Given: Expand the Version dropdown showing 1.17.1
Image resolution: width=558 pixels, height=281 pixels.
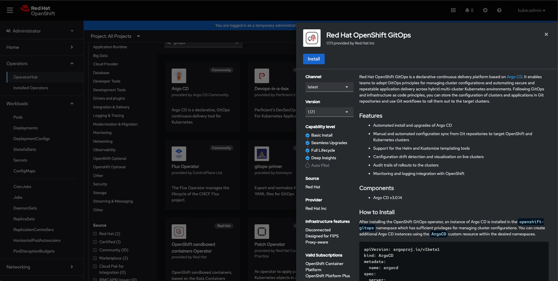Looking at the screenshot, I should (330, 112).
